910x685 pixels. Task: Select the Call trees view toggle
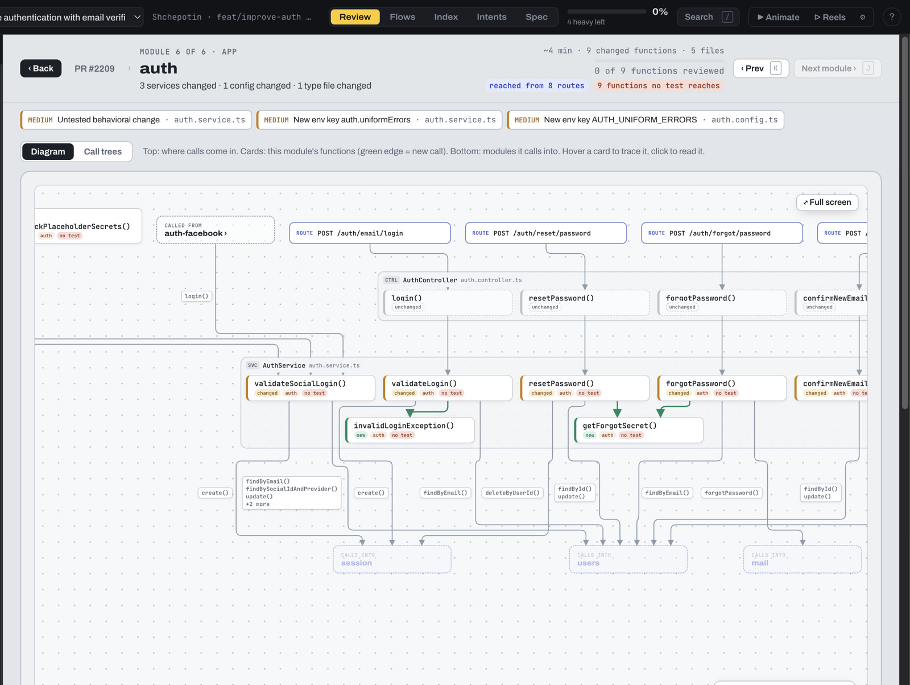103,151
